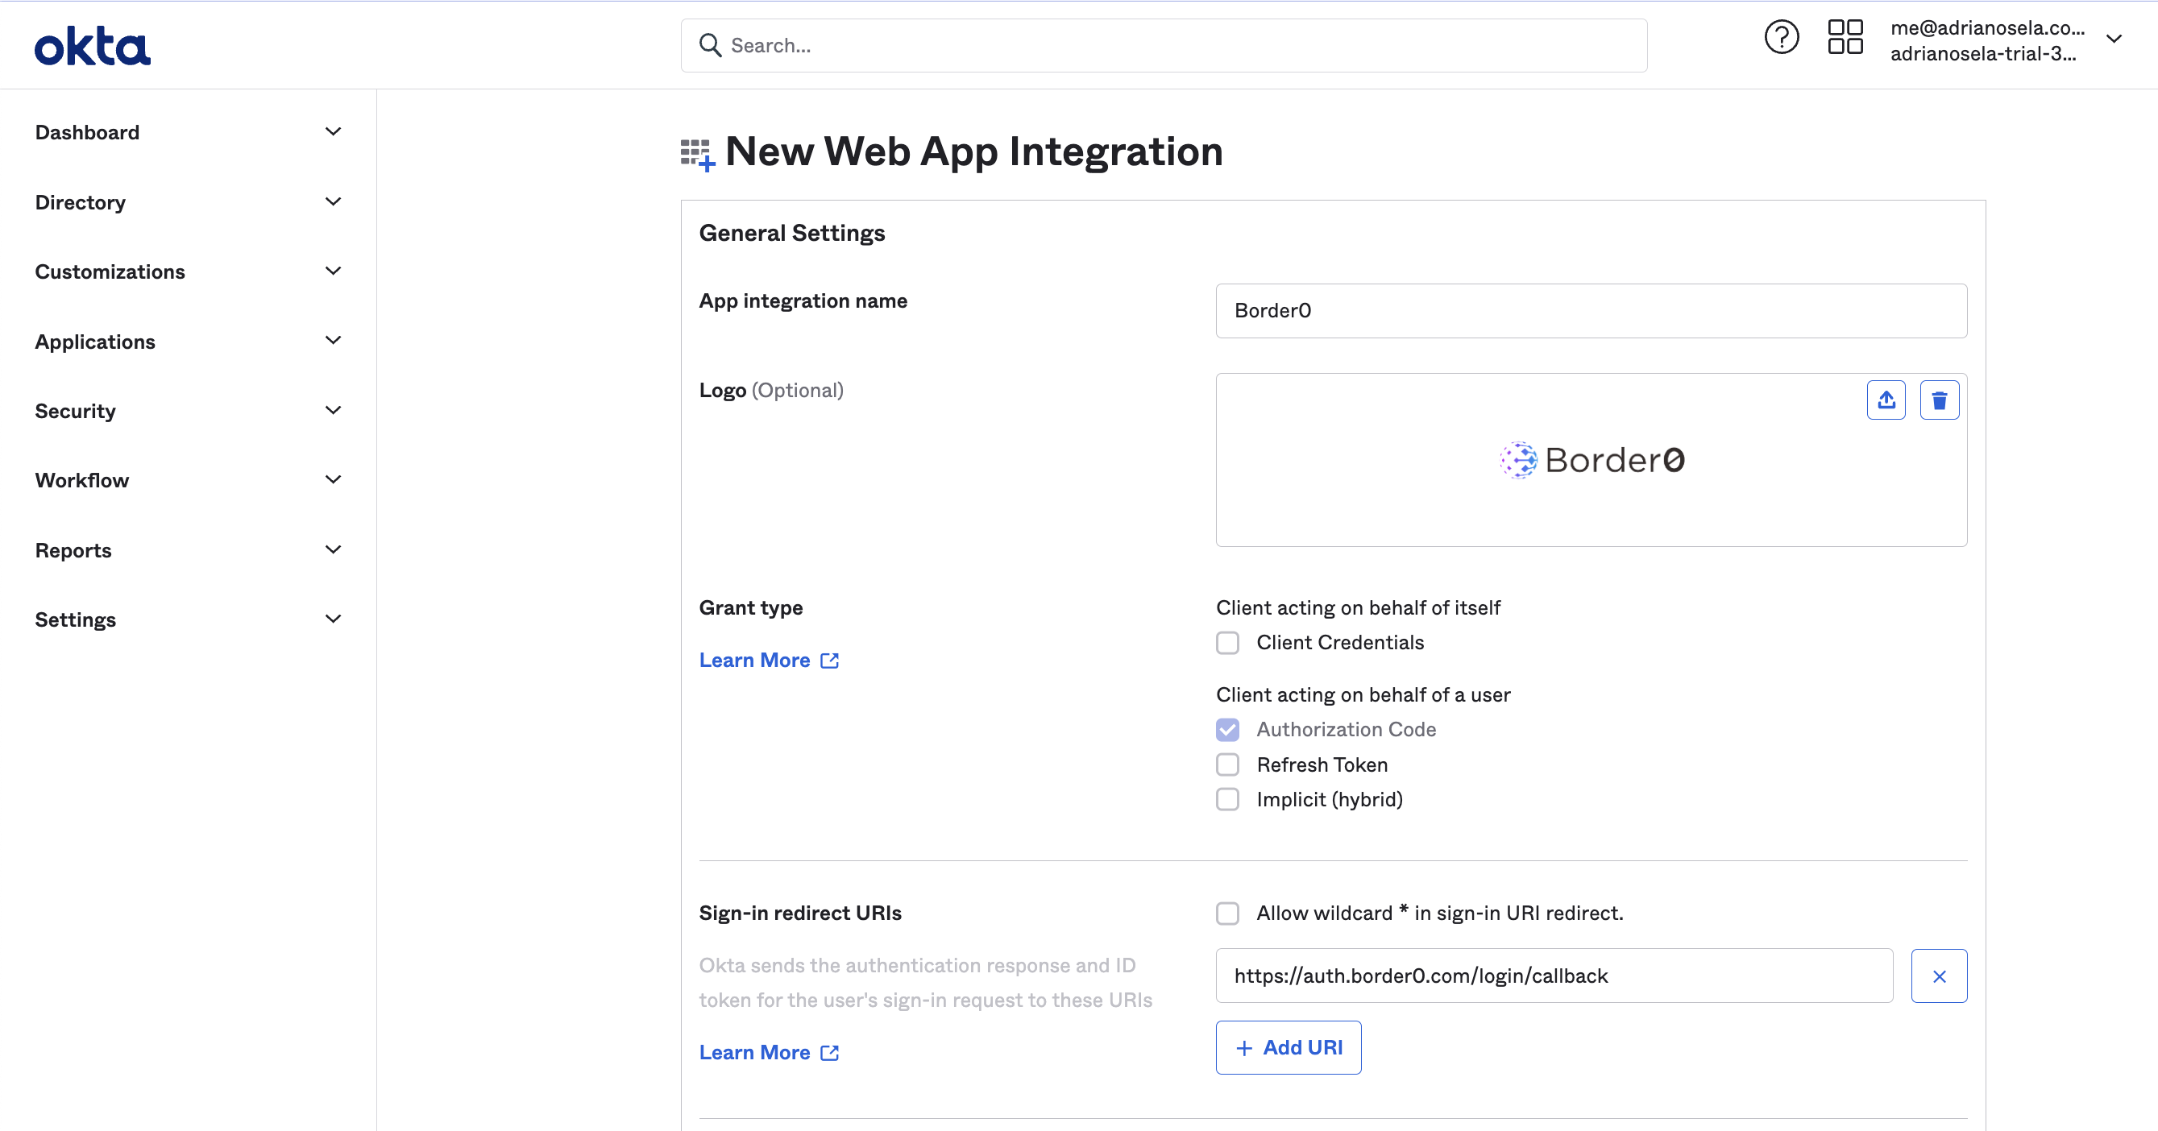The height and width of the screenshot is (1131, 2158).
Task: Expand the Settings chevron in the sidebar
Action: [333, 619]
